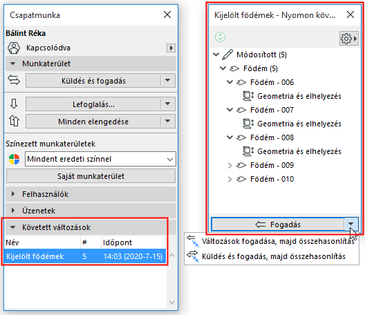This screenshot has width=365, height=315.
Task: Click the slab icon beside Födém (5)
Action: (234, 68)
